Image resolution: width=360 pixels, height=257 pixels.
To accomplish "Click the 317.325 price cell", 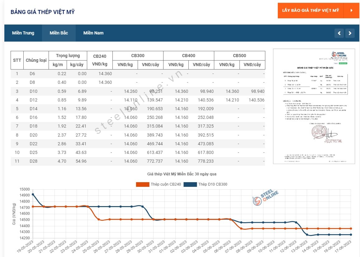I will [206, 126].
